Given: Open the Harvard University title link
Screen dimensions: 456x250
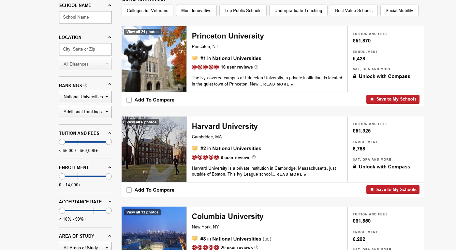Looking at the screenshot, I should [225, 126].
